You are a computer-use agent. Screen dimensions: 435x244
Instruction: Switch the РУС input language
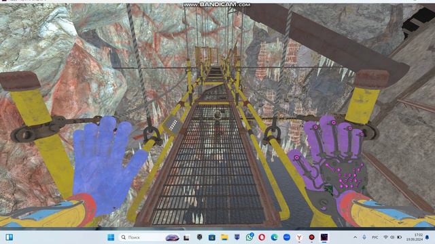tap(375, 237)
